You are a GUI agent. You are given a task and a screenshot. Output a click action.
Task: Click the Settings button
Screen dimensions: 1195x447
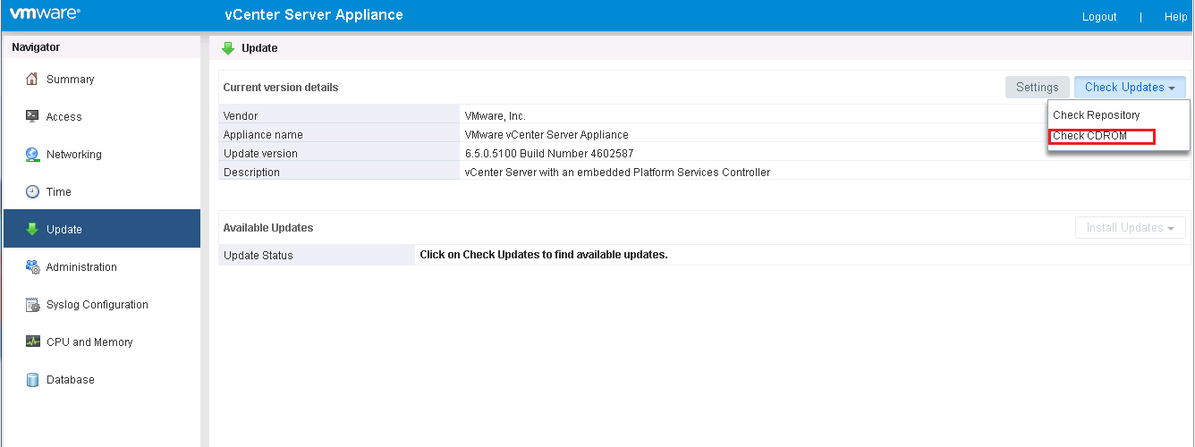click(x=1037, y=88)
